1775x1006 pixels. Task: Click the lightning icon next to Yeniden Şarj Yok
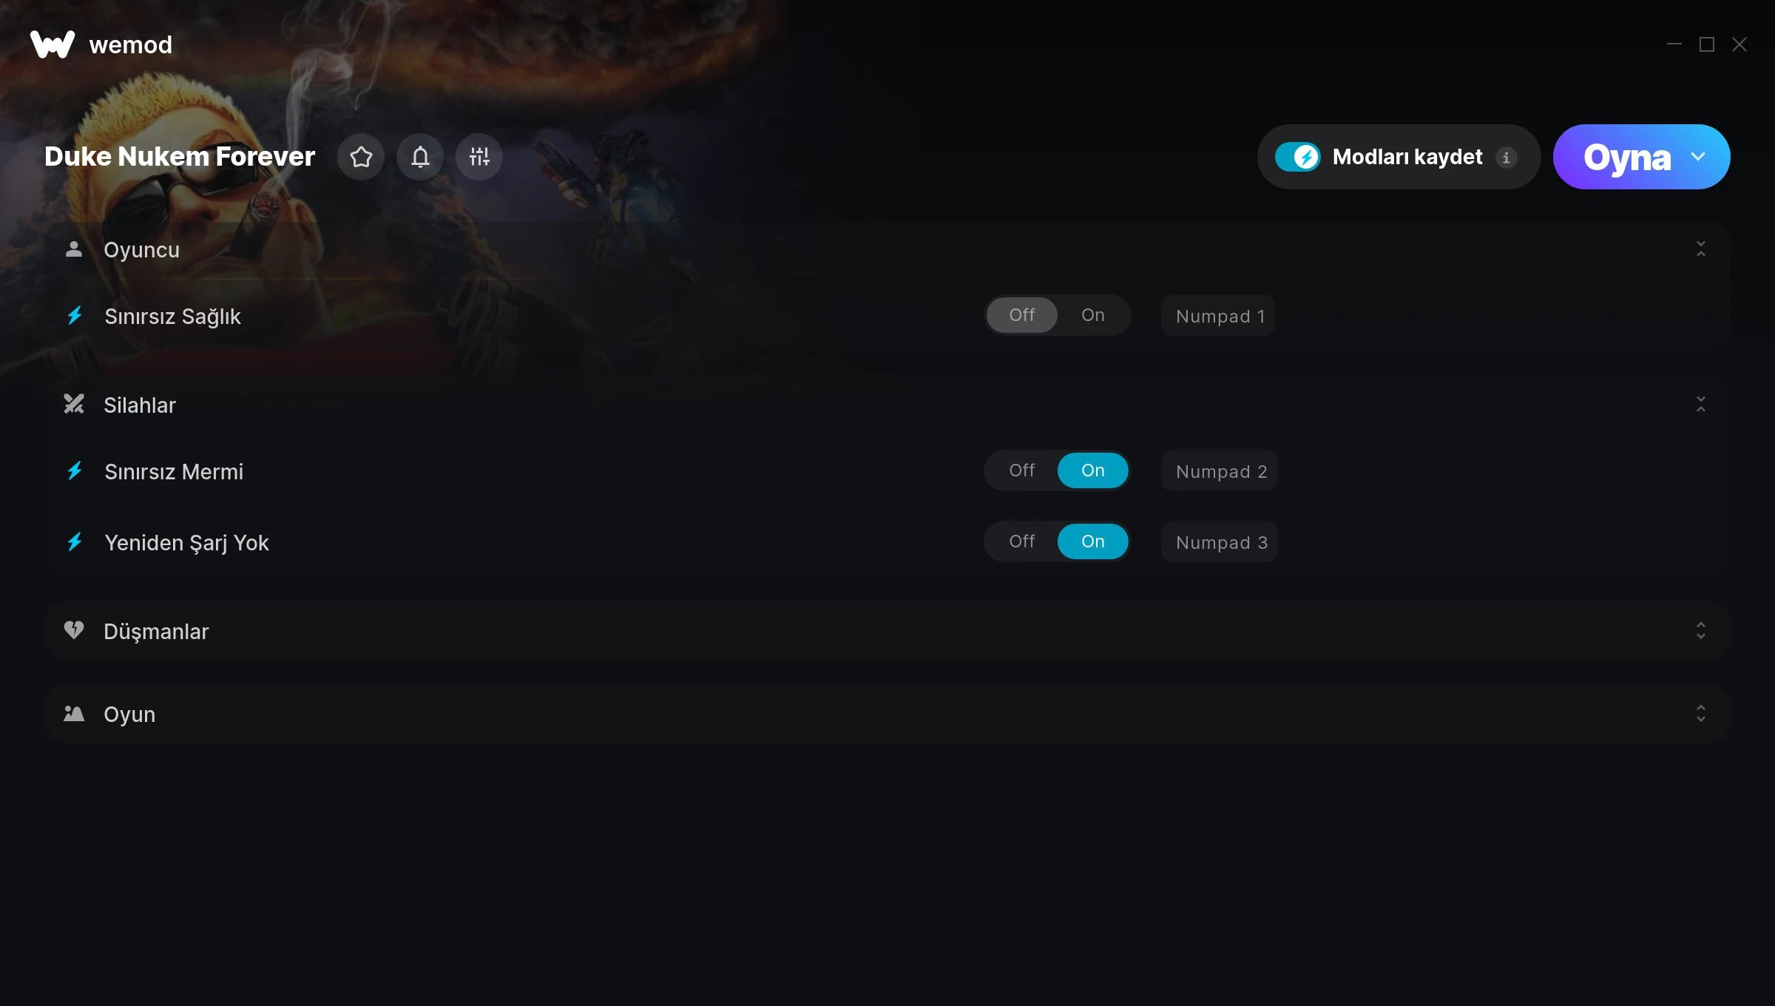(x=75, y=542)
